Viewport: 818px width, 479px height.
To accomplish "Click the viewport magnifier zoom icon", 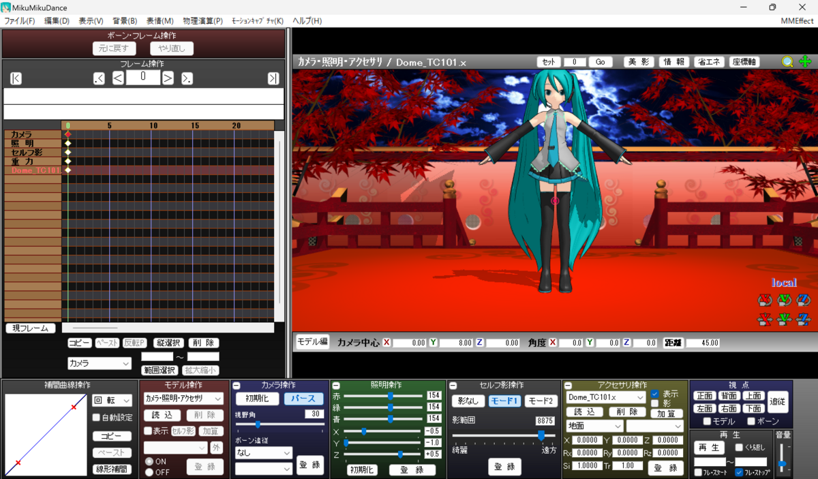I will pos(787,61).
